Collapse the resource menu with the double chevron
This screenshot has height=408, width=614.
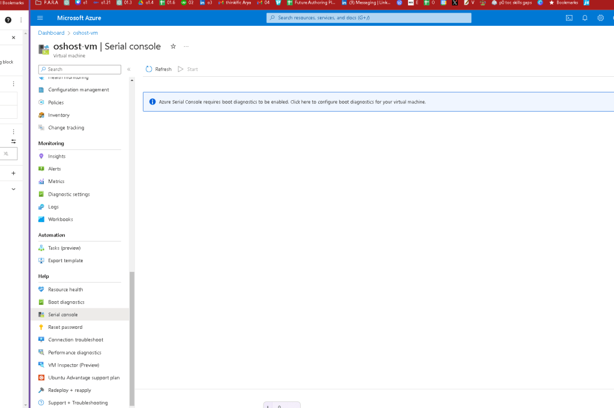[128, 70]
